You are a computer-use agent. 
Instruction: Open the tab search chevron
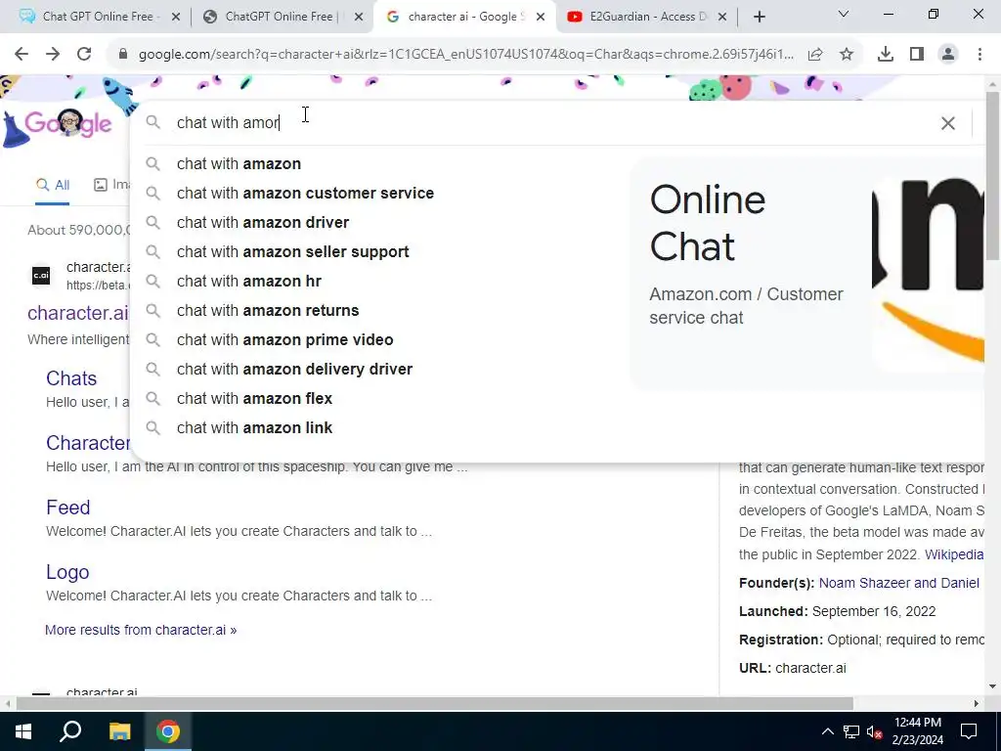[844, 14]
